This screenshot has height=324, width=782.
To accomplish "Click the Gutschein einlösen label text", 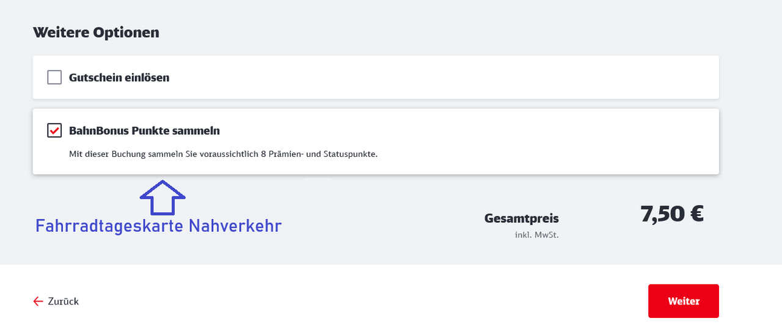I will pyautogui.click(x=119, y=78).
